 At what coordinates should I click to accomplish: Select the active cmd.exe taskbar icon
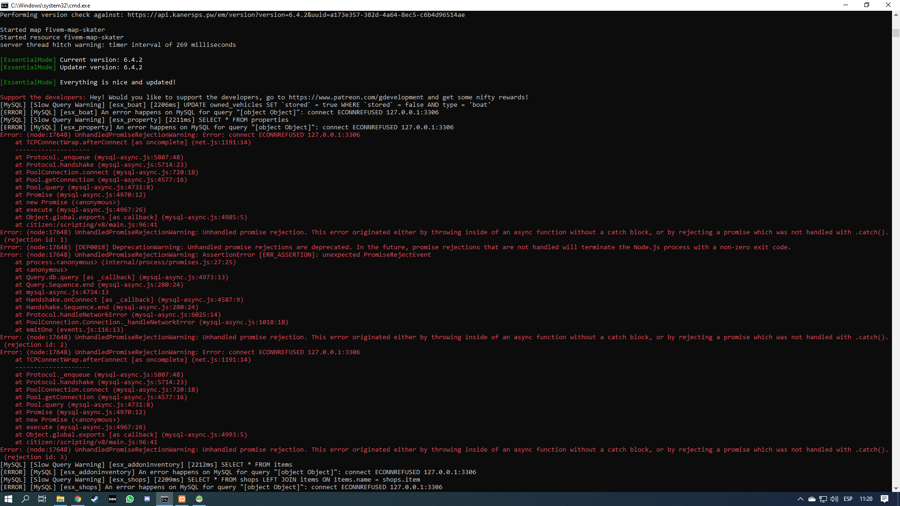pyautogui.click(x=165, y=499)
